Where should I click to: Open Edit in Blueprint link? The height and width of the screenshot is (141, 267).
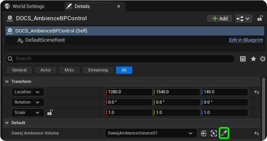pyautogui.click(x=246, y=40)
